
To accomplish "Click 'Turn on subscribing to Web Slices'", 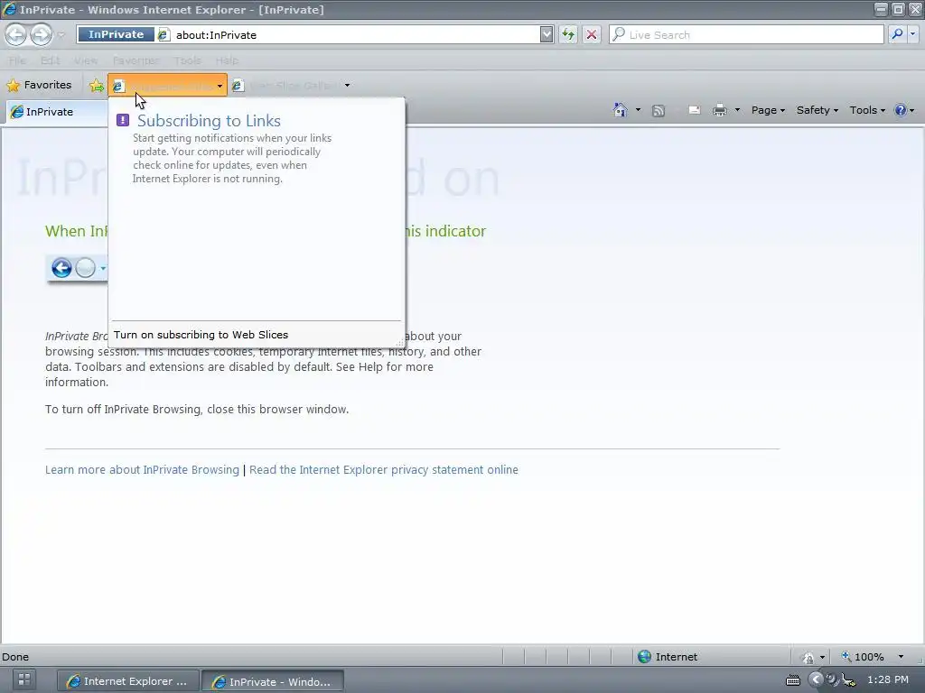I will point(201,335).
